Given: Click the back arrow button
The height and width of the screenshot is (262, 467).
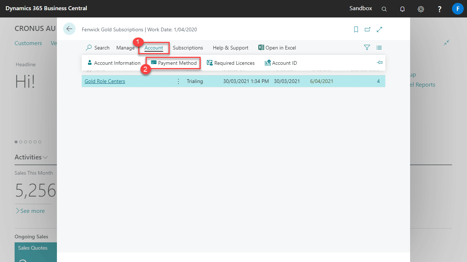Looking at the screenshot, I should [x=69, y=29].
